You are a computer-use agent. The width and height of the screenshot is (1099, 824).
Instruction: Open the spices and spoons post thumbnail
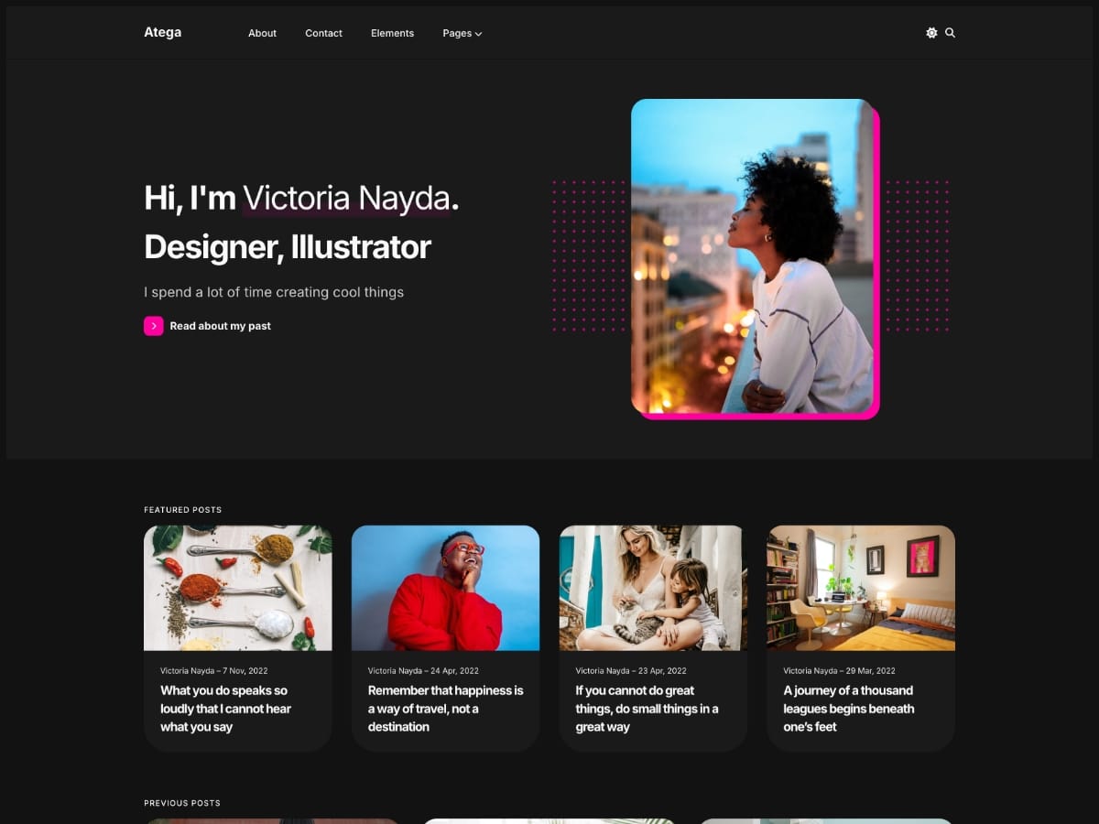[x=237, y=588]
